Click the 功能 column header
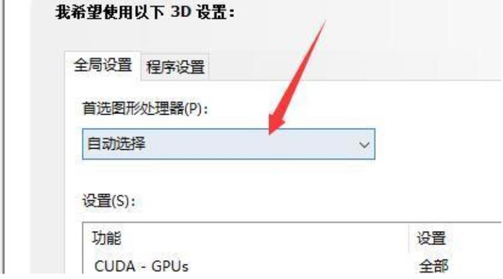 [107, 238]
